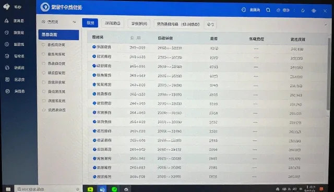The height and width of the screenshot is (192, 334).
Task: Click clock icon in secondary panel header
Action: coord(43,22)
